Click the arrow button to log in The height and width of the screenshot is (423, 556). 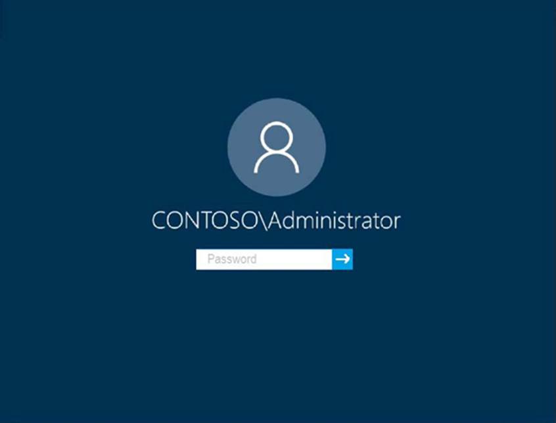click(x=342, y=259)
